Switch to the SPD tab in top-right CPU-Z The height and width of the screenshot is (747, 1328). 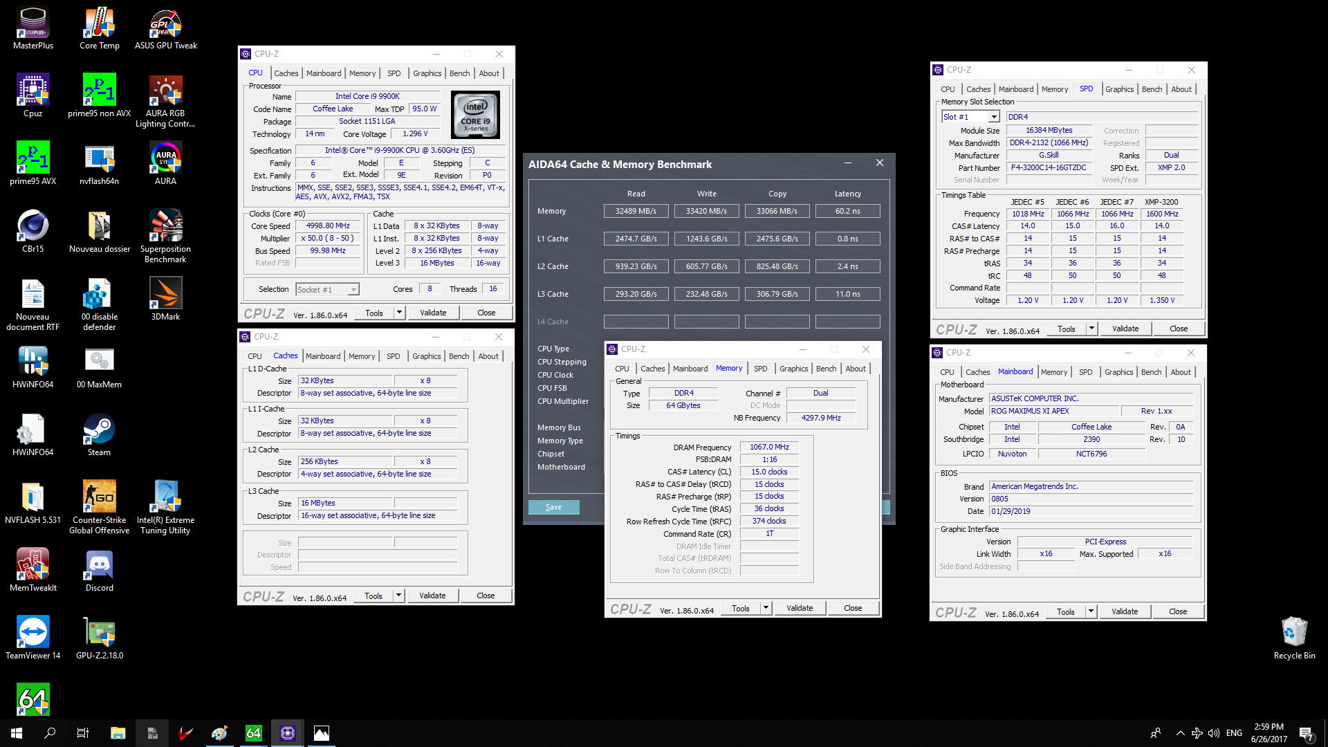(x=1087, y=89)
